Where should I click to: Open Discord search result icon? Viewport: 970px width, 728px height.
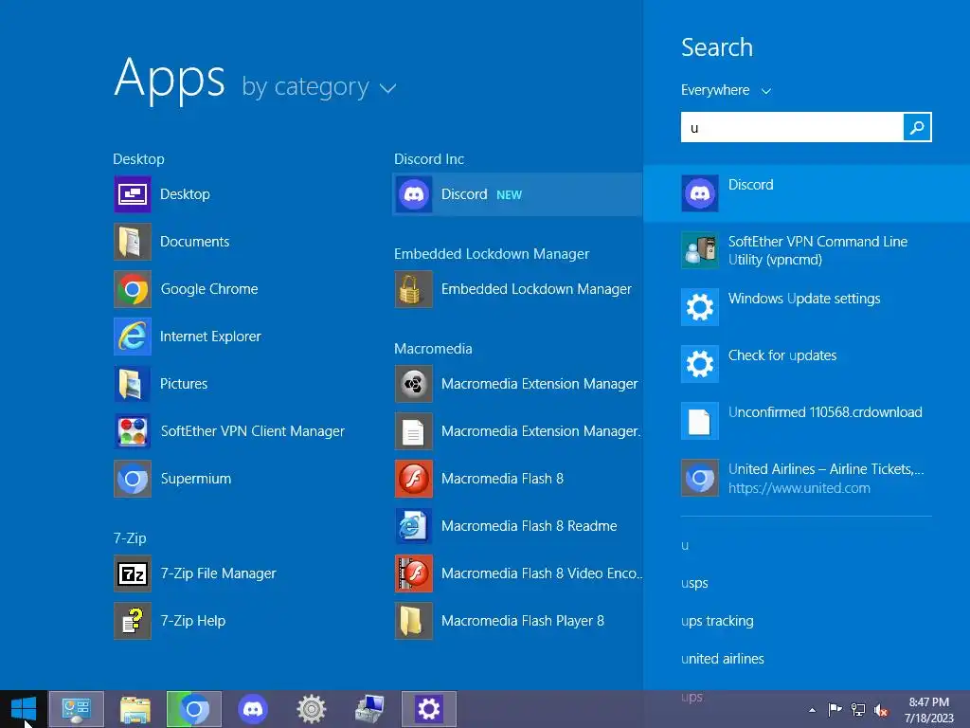coord(700,193)
